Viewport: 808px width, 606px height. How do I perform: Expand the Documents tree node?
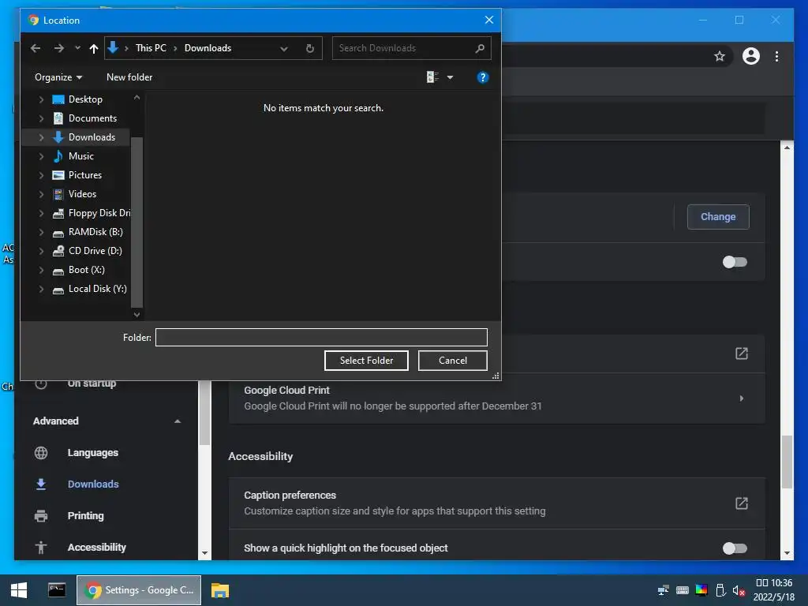point(41,118)
